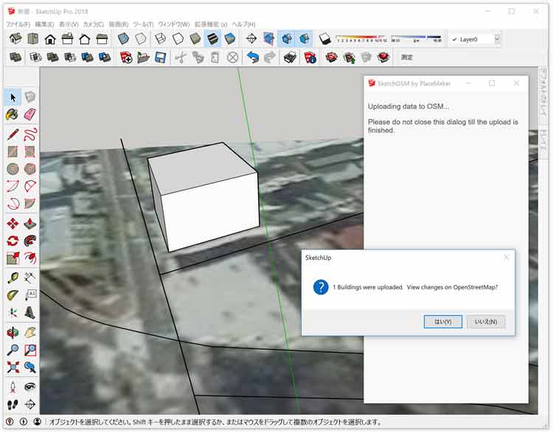Pick the Protractor tool
553x433 pixels.
(x=13, y=295)
